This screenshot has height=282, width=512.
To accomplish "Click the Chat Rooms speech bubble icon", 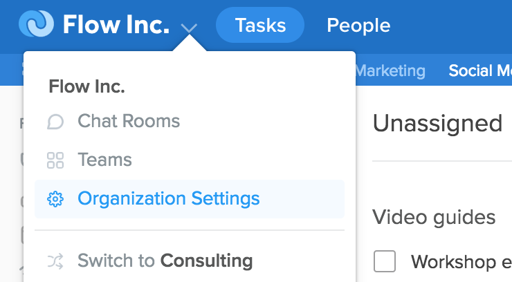I will 55,122.
